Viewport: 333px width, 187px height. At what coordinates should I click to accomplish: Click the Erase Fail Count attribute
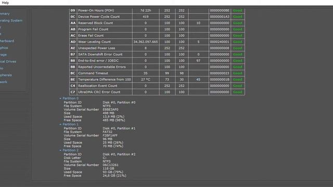click(x=91, y=35)
